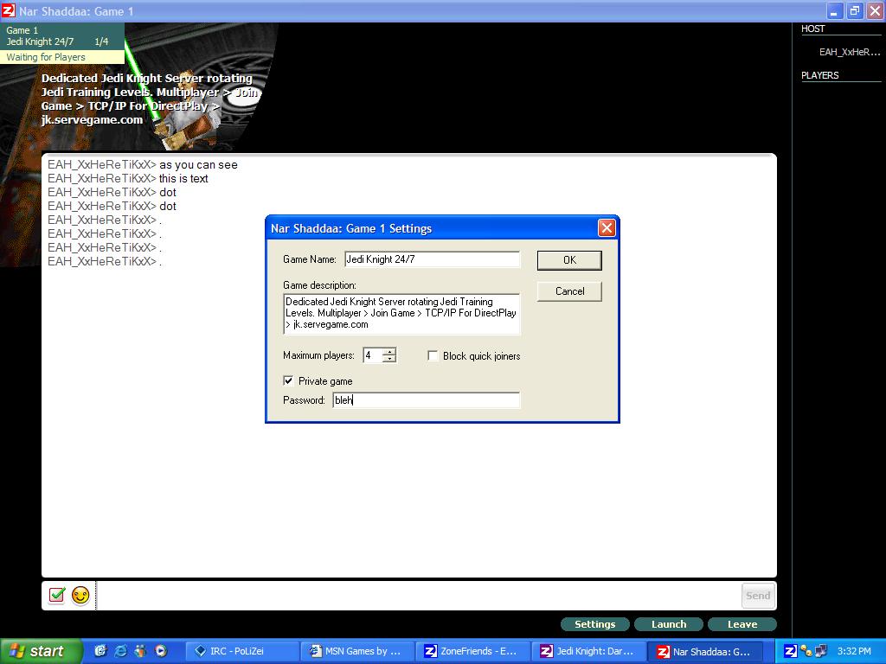Viewport: 886px width, 664px height.
Task: Click the chat message input box
Action: [418, 595]
